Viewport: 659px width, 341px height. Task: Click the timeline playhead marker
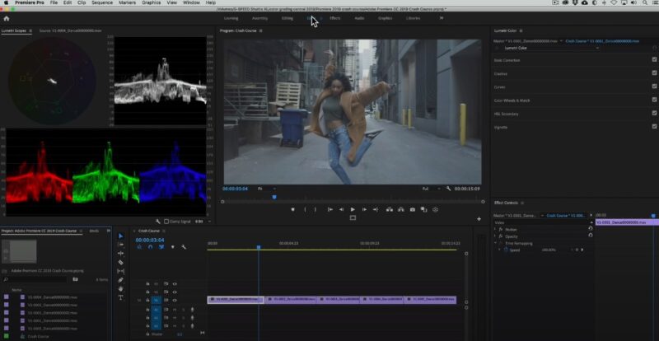tap(259, 247)
